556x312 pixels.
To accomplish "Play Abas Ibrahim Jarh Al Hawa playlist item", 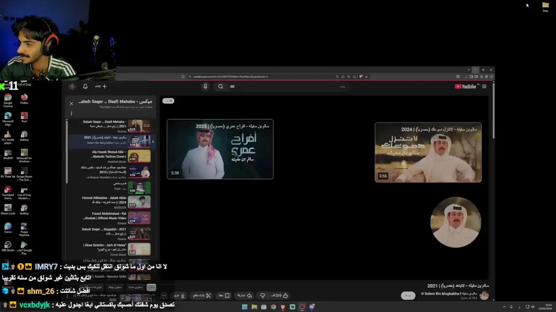I will (x=110, y=249).
